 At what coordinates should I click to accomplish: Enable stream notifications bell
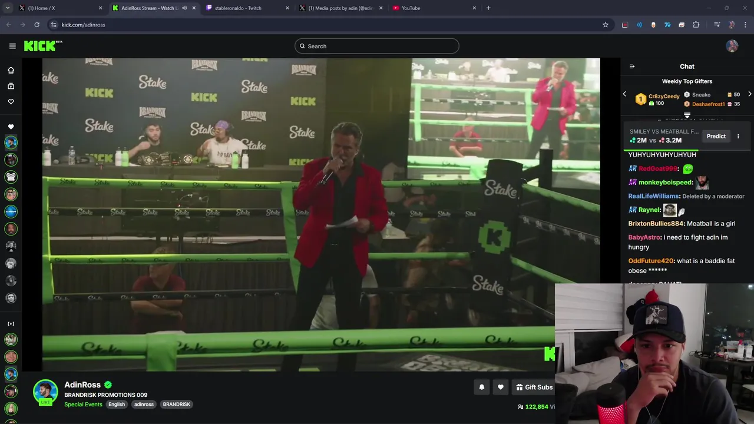click(481, 387)
